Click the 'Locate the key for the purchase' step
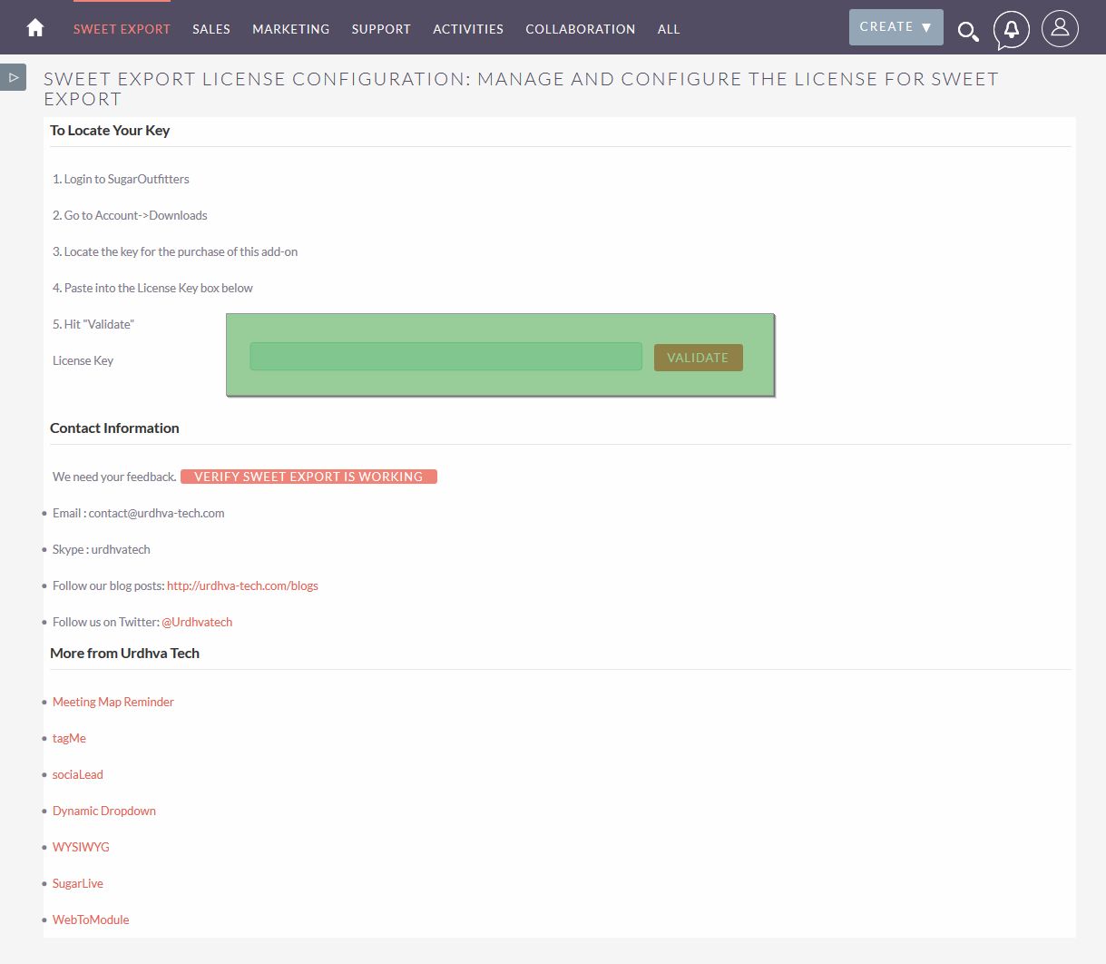Image resolution: width=1106 pixels, height=964 pixels. click(x=175, y=251)
